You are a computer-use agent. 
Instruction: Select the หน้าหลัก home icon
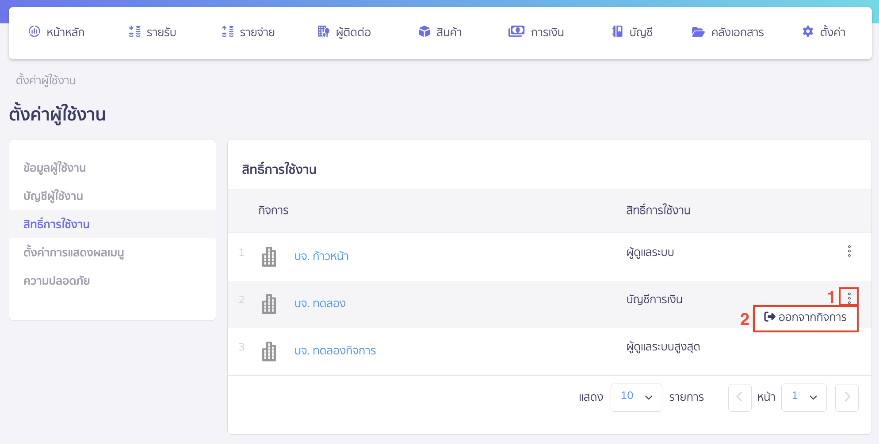click(34, 32)
